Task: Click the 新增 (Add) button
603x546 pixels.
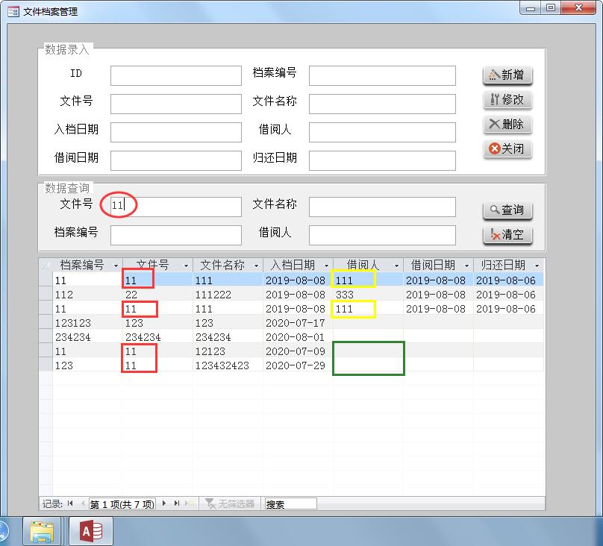Action: pyautogui.click(x=507, y=75)
